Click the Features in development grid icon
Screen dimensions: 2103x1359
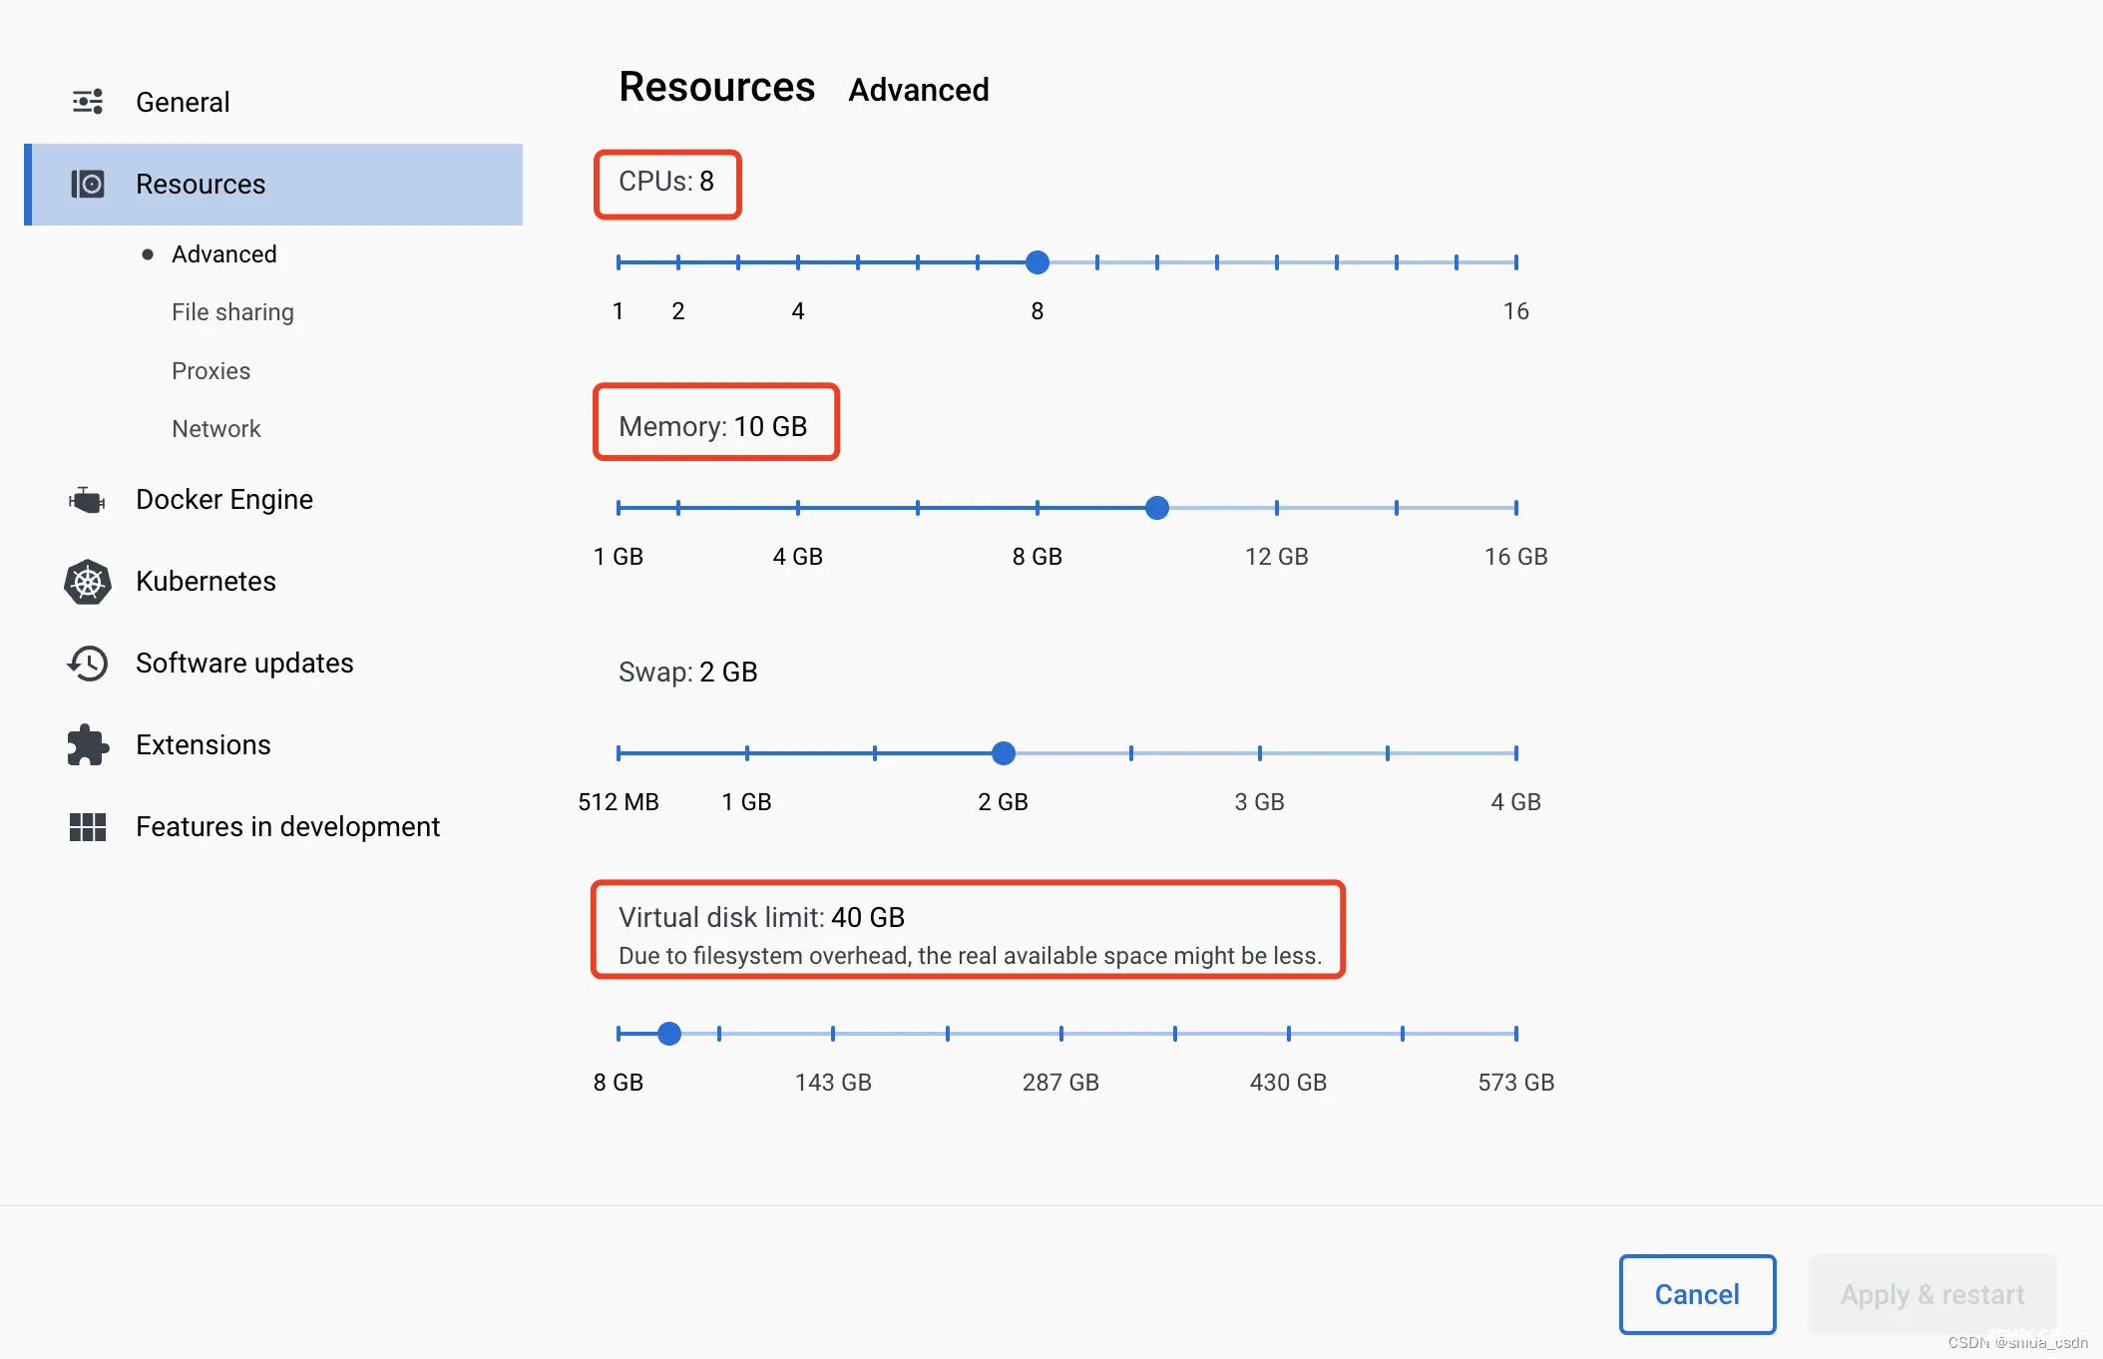coord(88,827)
